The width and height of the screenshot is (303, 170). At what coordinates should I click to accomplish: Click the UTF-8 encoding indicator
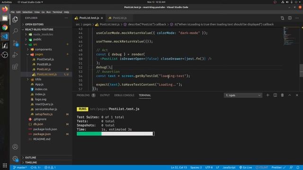[209, 168]
